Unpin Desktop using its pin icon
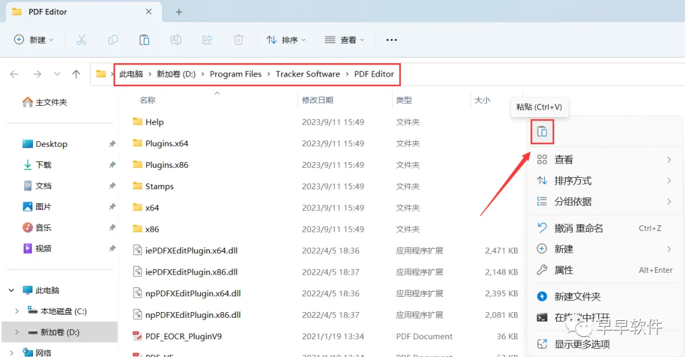The height and width of the screenshot is (357, 685). point(112,144)
